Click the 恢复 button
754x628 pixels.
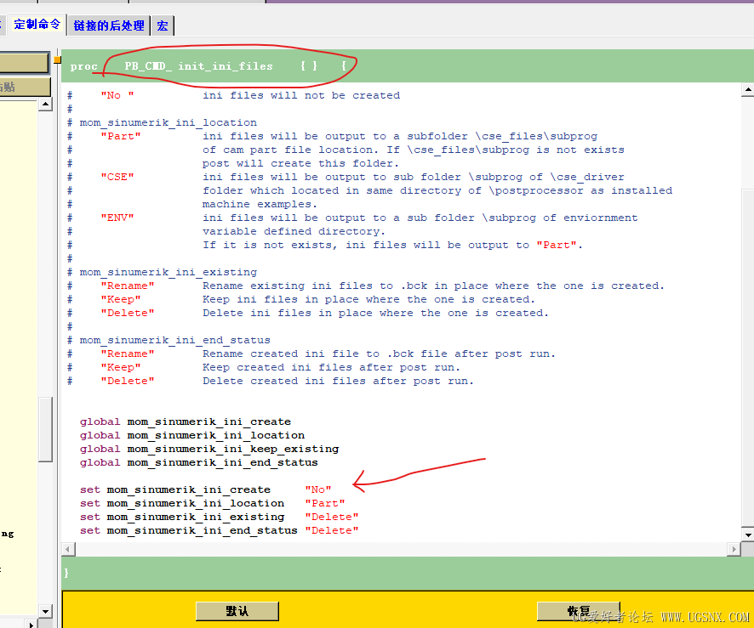click(578, 611)
